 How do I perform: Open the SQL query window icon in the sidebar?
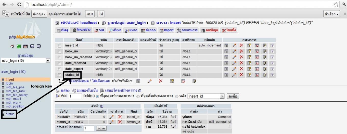click(25, 47)
